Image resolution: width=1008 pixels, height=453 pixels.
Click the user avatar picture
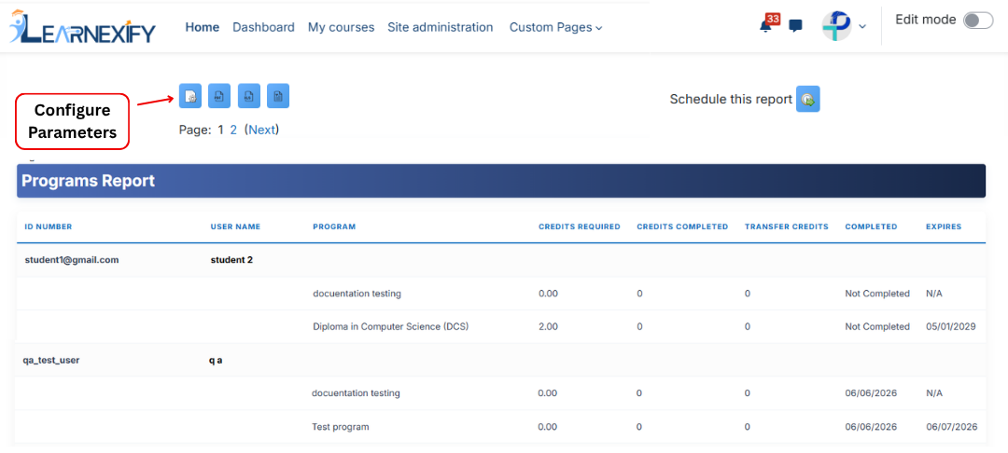click(837, 26)
